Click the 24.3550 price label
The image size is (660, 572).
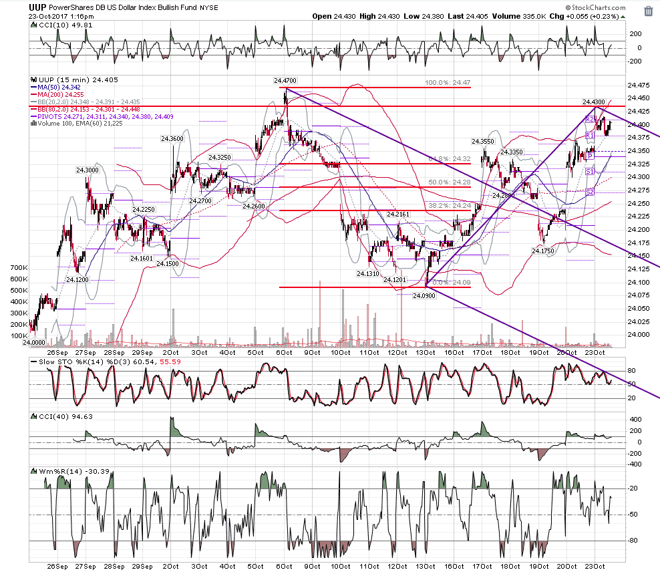click(483, 142)
